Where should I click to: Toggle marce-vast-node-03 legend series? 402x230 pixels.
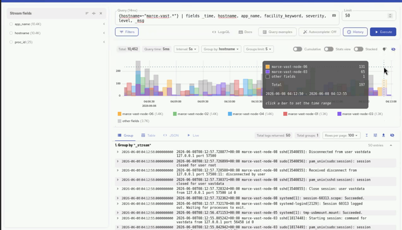point(360,114)
